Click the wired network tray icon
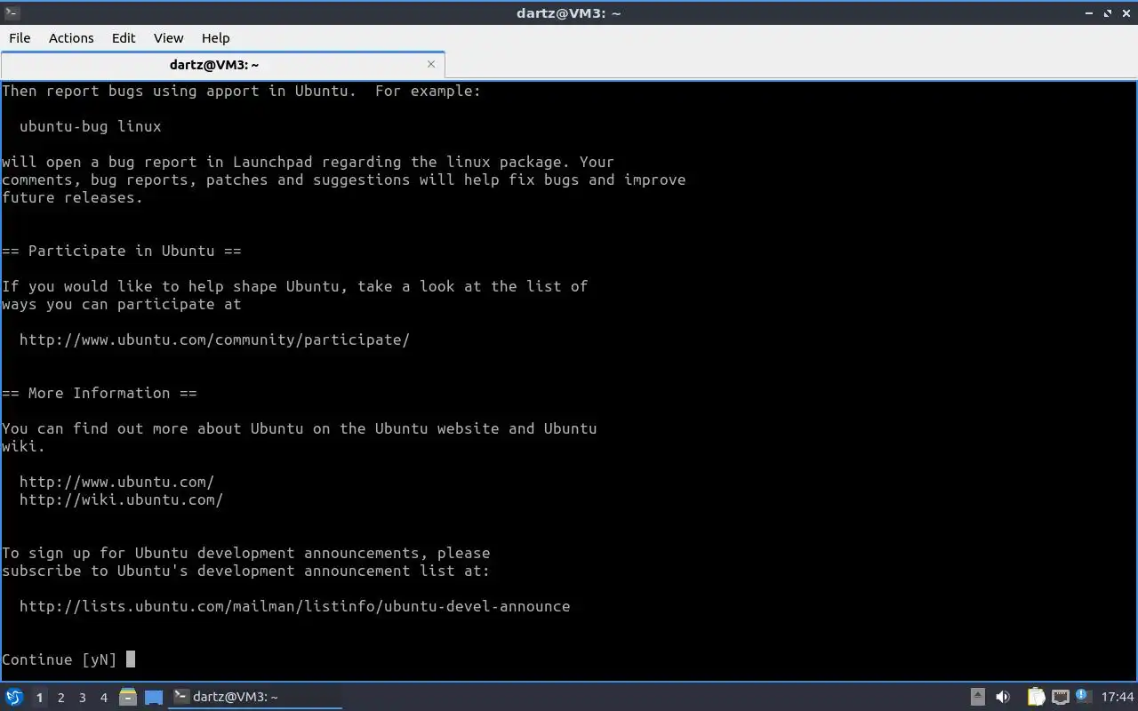The height and width of the screenshot is (711, 1138). 1060,698
